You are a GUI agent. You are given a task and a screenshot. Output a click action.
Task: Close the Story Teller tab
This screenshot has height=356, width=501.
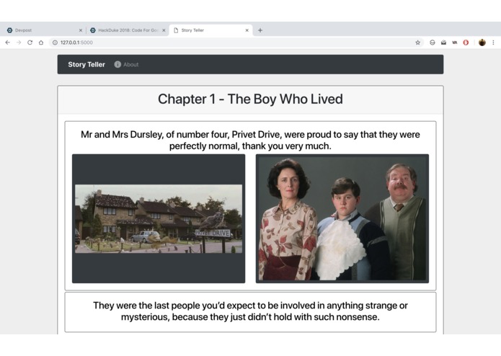[247, 30]
